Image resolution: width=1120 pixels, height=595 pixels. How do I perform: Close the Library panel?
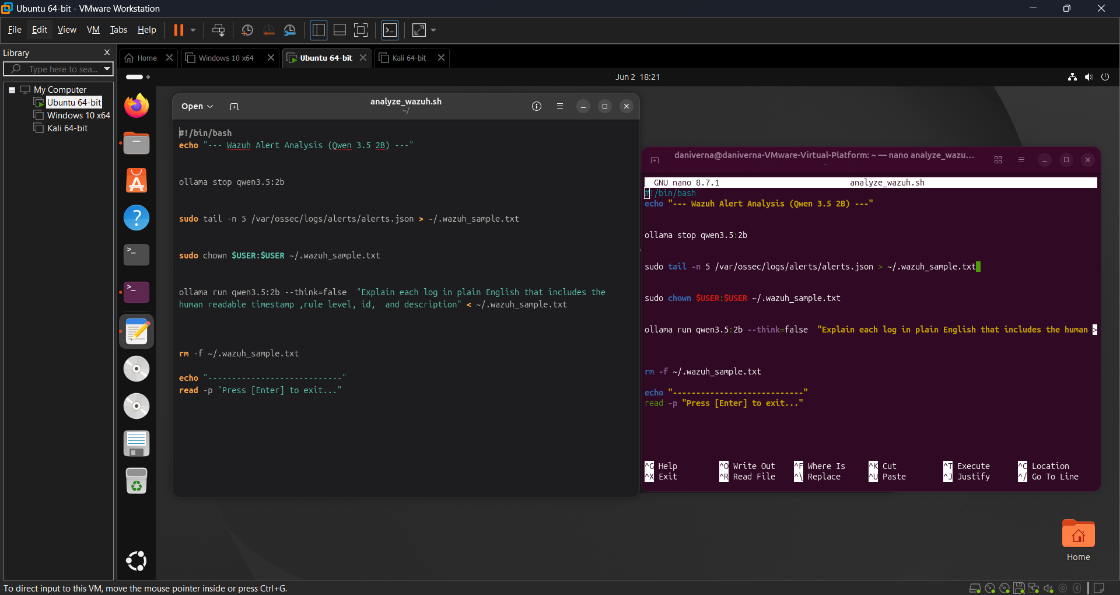tap(107, 52)
